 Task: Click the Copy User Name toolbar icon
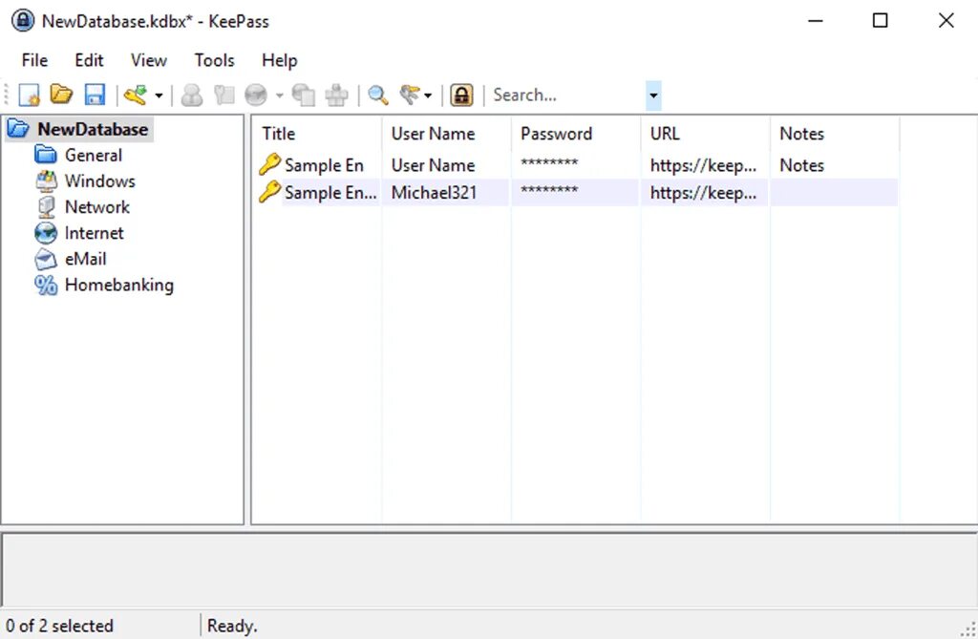(x=191, y=95)
